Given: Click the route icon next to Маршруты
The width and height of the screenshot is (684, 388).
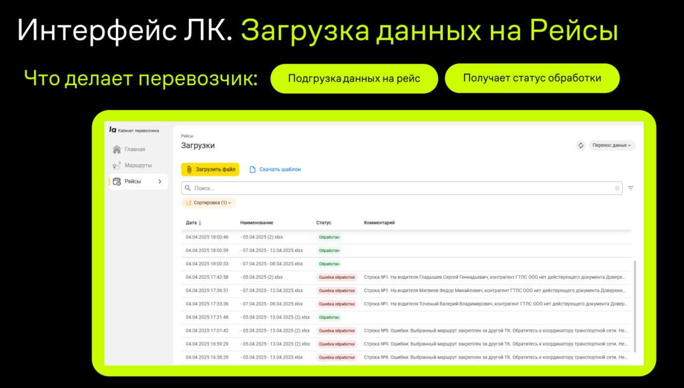Looking at the screenshot, I should (117, 166).
